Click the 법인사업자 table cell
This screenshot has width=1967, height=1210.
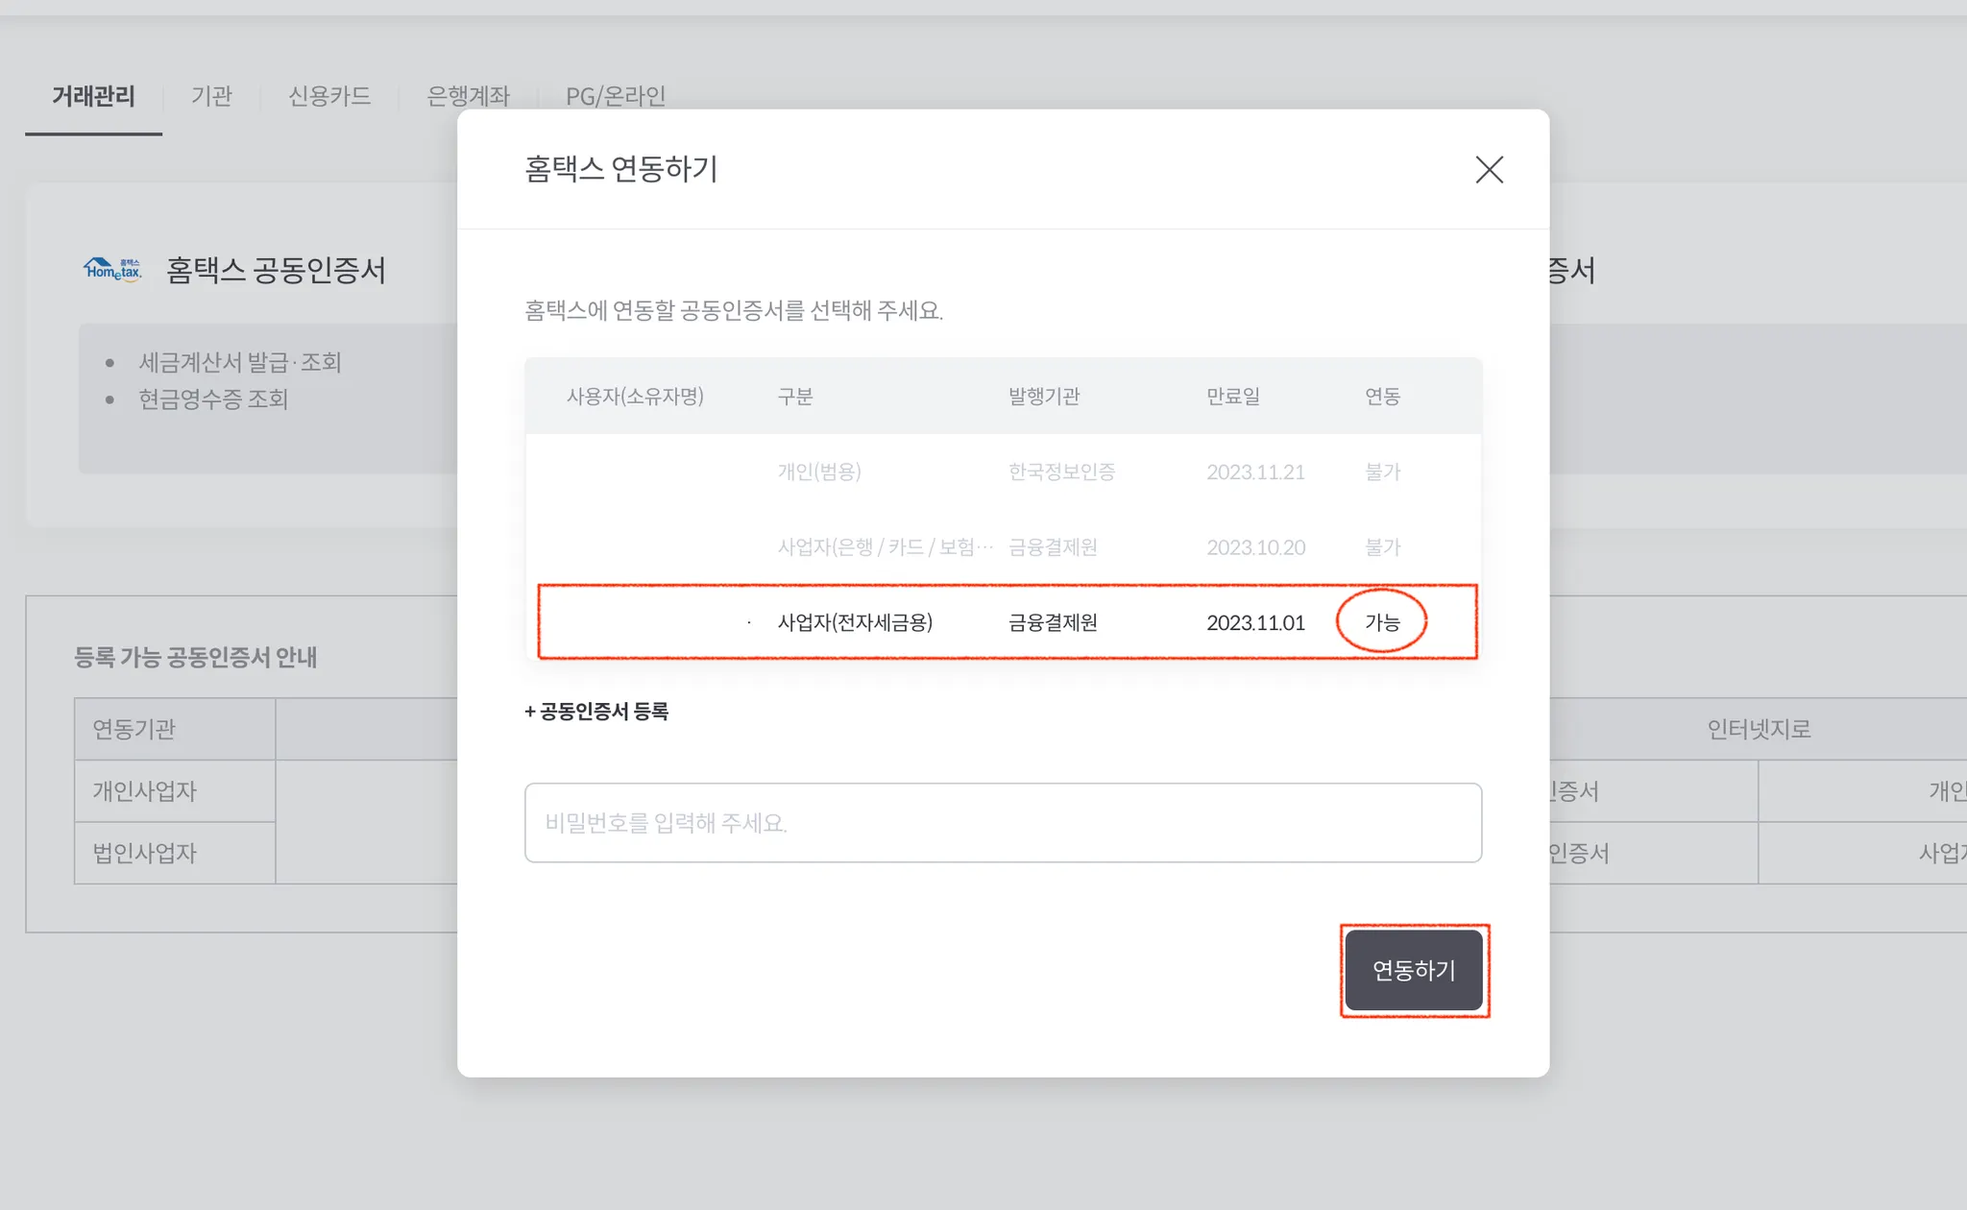click(145, 853)
